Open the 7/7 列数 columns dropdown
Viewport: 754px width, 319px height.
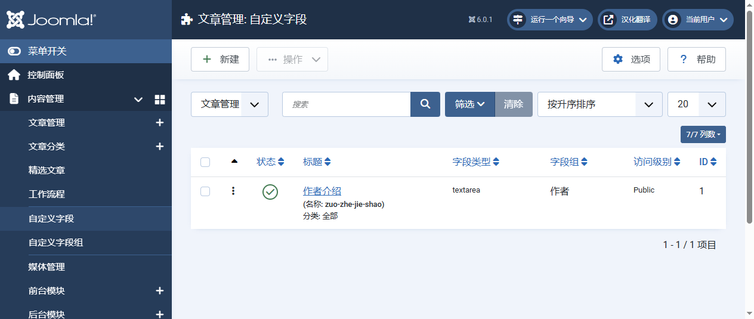(703, 135)
